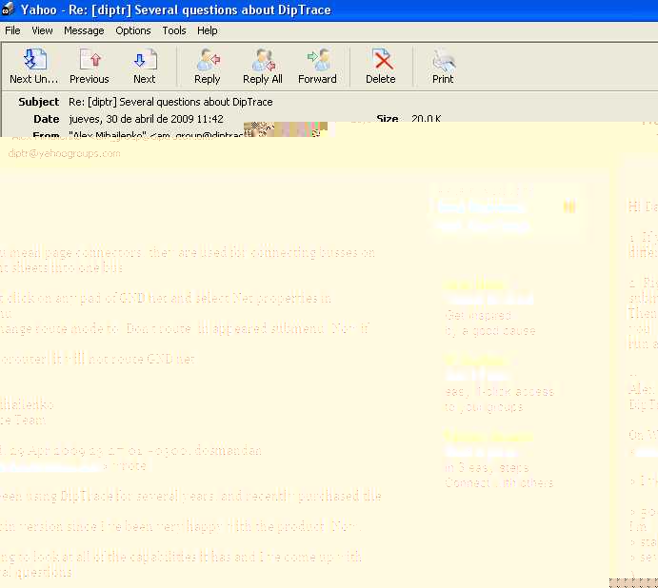Click the date 'jueves, 30 de abril de 2009 11:42'
This screenshot has height=588, width=658.
(x=146, y=119)
